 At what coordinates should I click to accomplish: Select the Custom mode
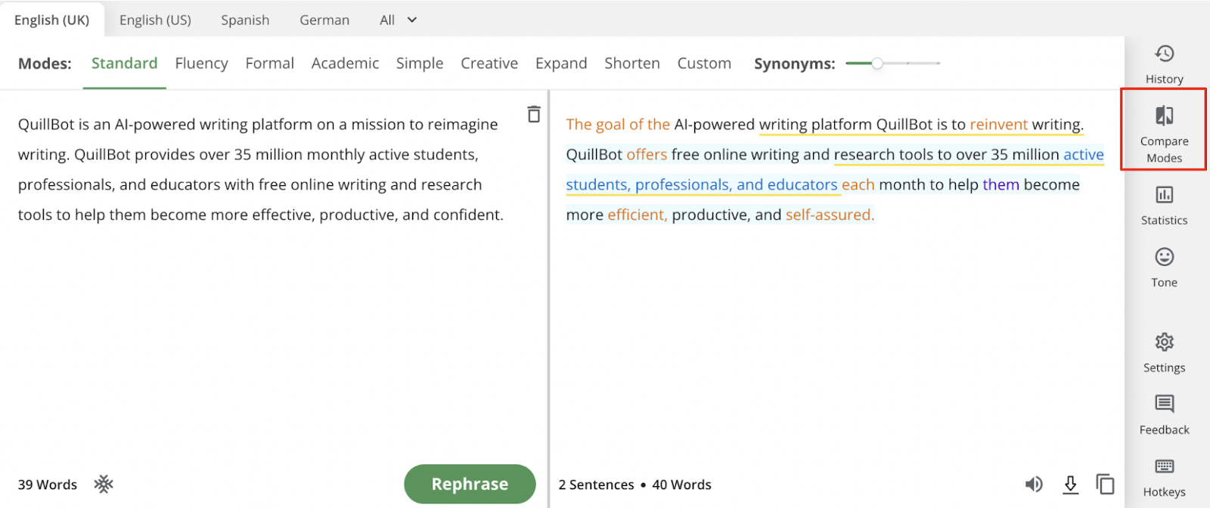coord(704,63)
